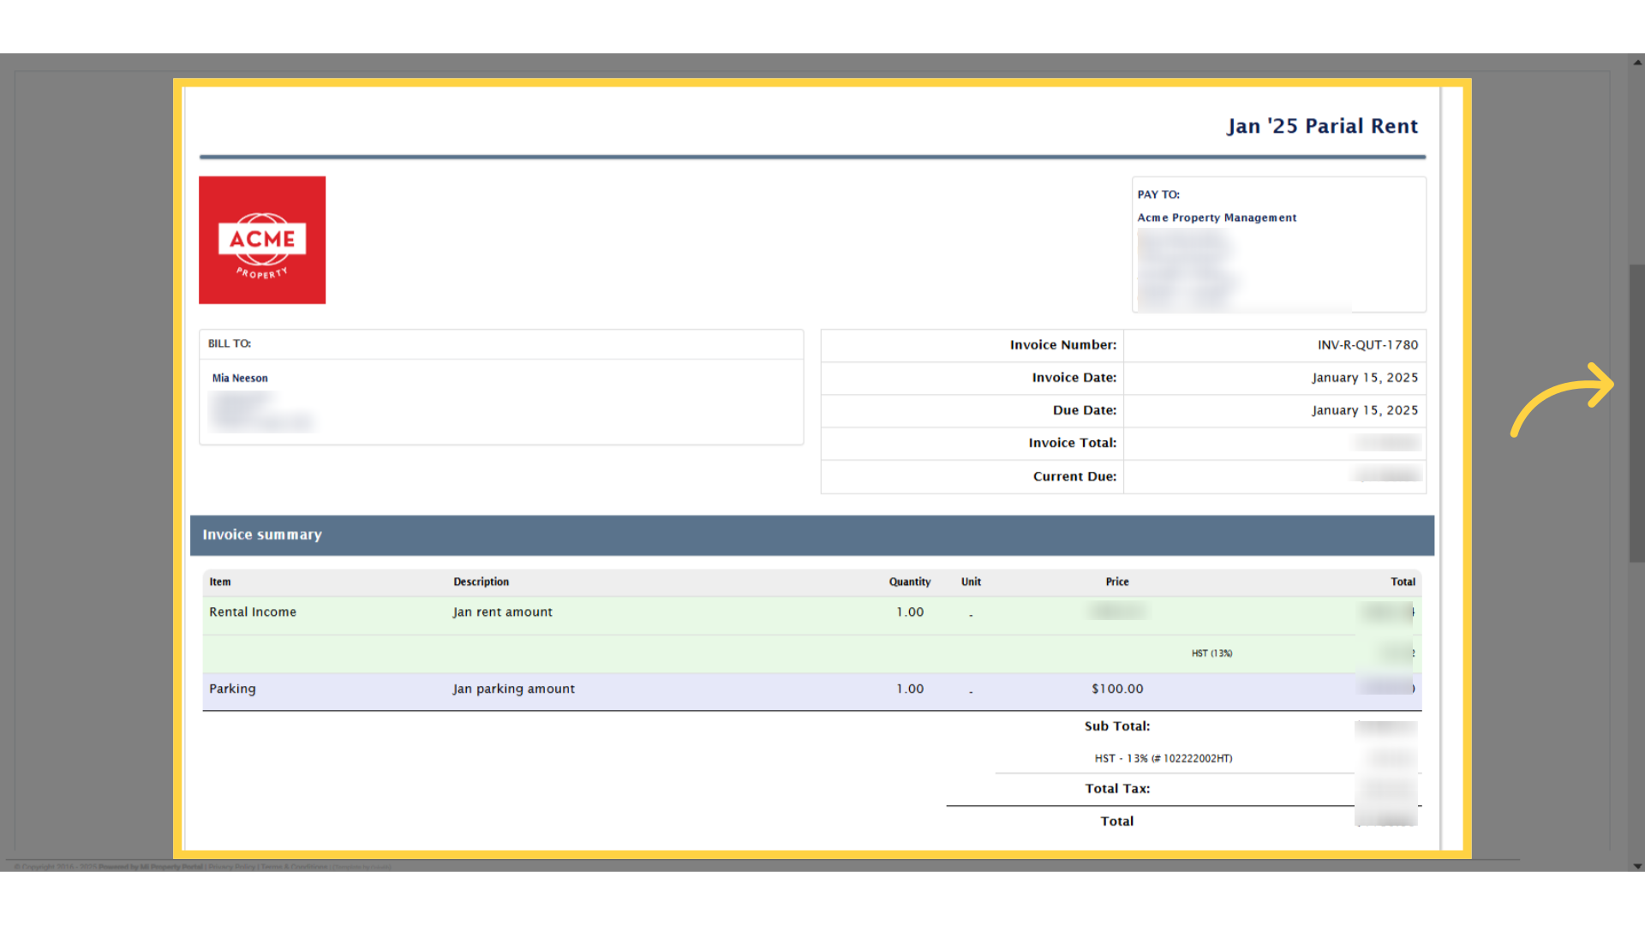
Task: Click invoice number INV-R-QUT-1780
Action: point(1367,345)
